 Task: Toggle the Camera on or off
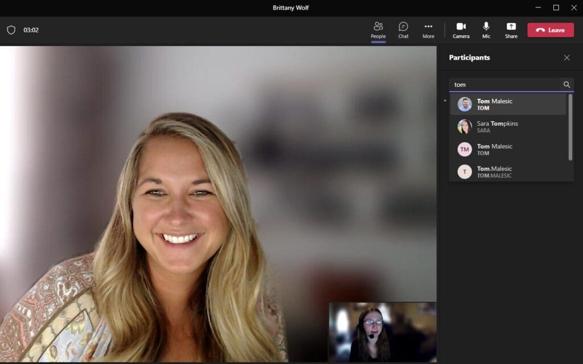[461, 30]
